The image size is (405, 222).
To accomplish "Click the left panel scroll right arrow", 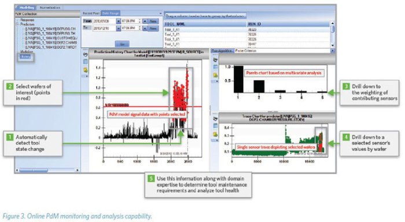I will coord(77,170).
